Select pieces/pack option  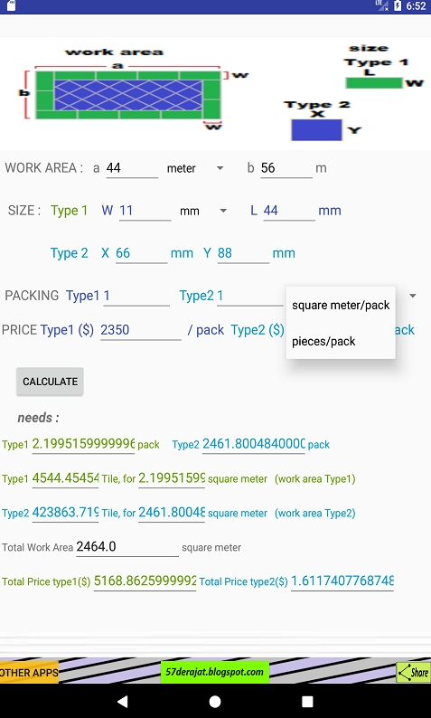[341, 341]
